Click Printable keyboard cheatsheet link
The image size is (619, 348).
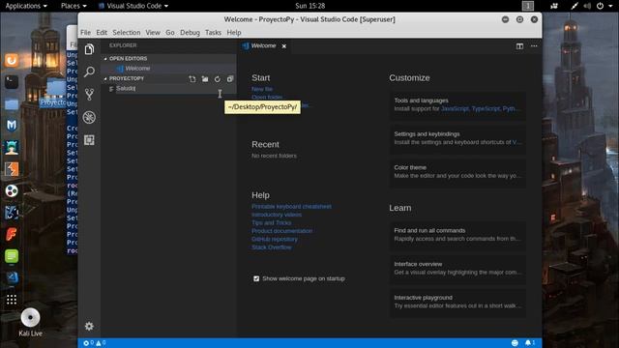(292, 206)
